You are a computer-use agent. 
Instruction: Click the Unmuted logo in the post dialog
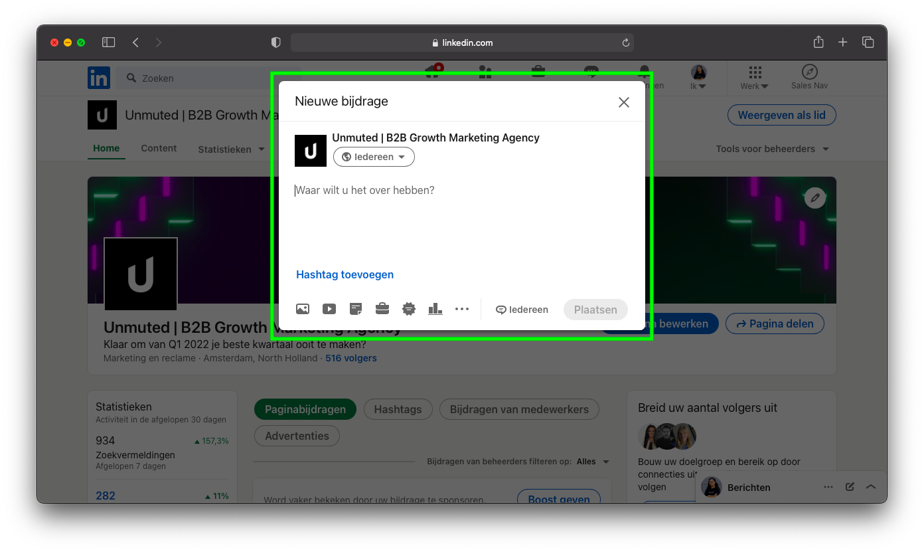tap(311, 151)
